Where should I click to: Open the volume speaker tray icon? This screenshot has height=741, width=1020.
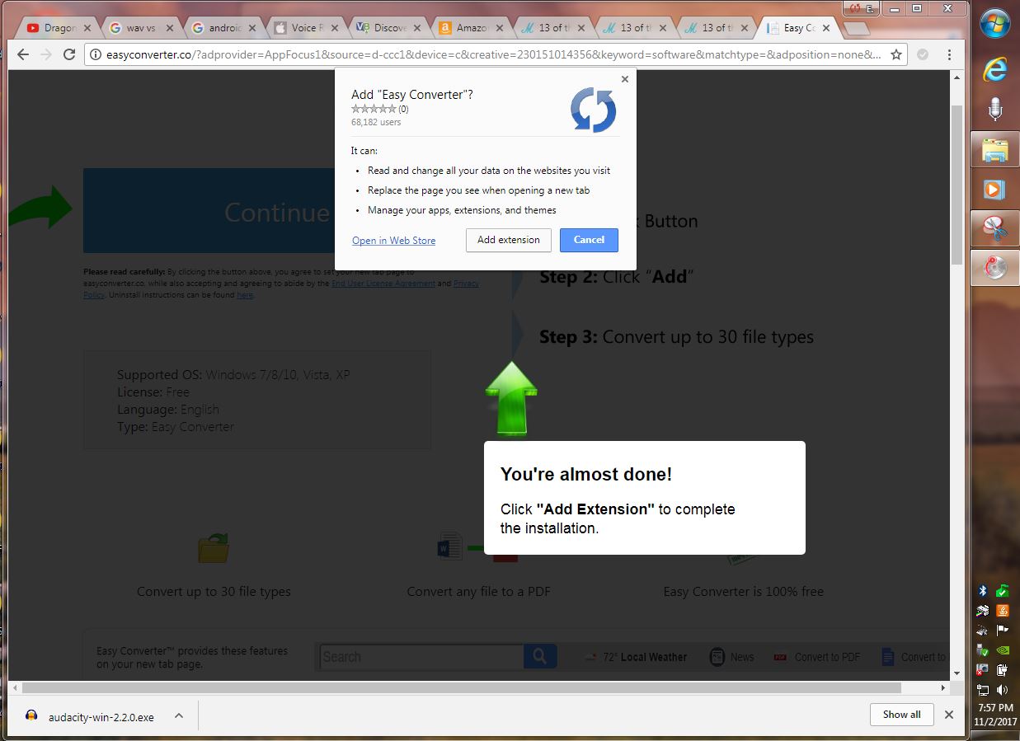point(1002,690)
